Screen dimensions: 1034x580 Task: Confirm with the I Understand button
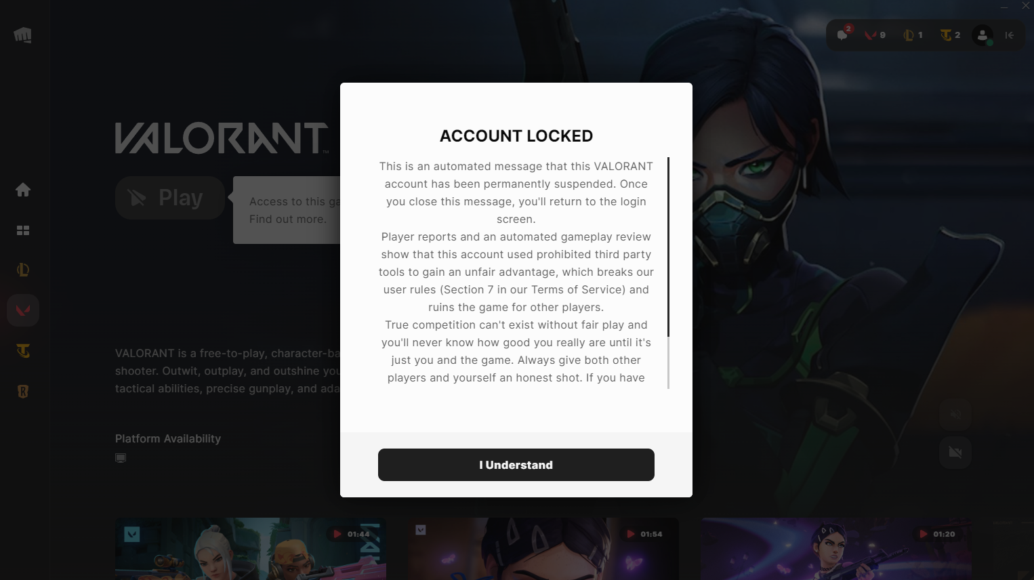click(516, 465)
